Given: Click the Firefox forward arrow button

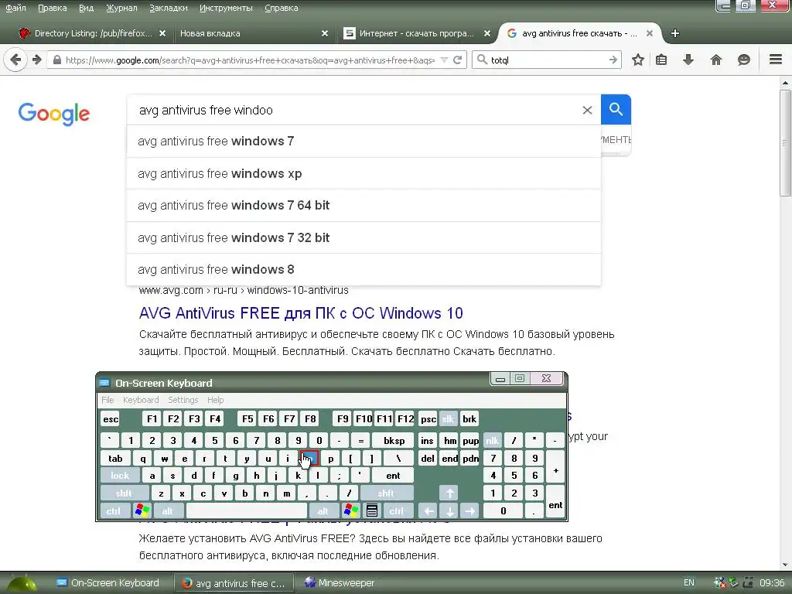Looking at the screenshot, I should coord(37,60).
